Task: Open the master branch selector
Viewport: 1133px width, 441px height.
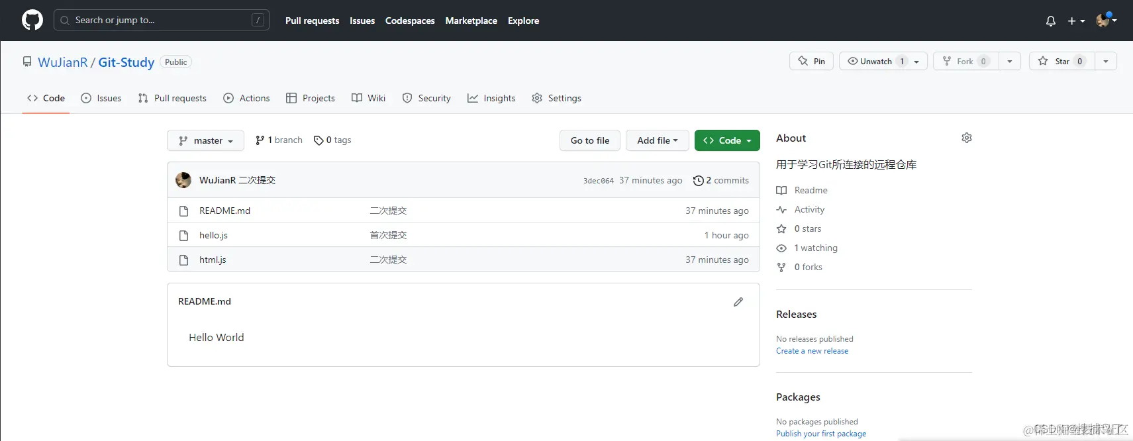Action: pos(205,140)
